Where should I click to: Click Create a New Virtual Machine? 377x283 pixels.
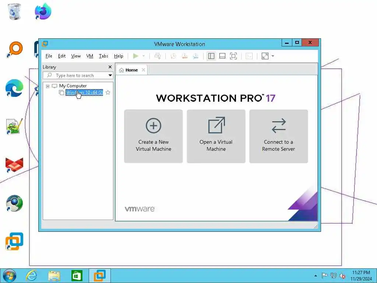pos(154,136)
